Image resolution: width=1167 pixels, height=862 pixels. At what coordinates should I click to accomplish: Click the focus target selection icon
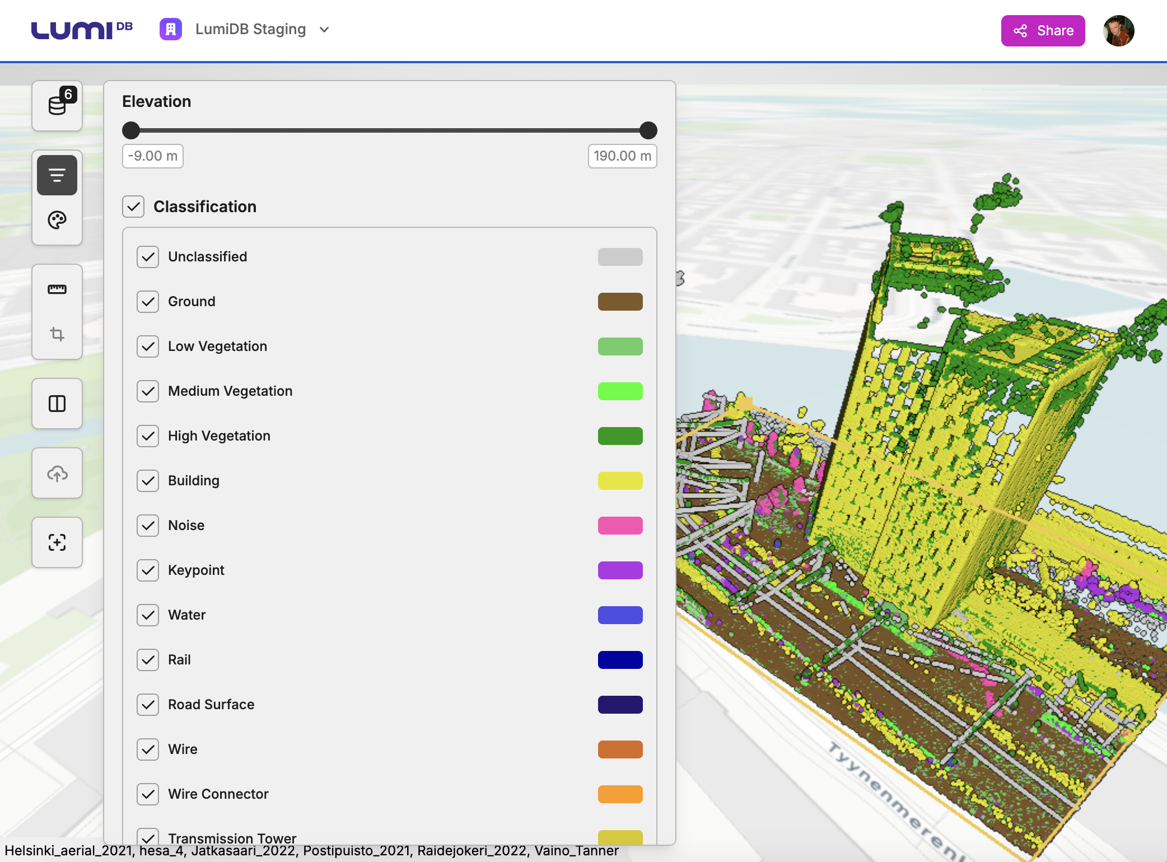(57, 542)
